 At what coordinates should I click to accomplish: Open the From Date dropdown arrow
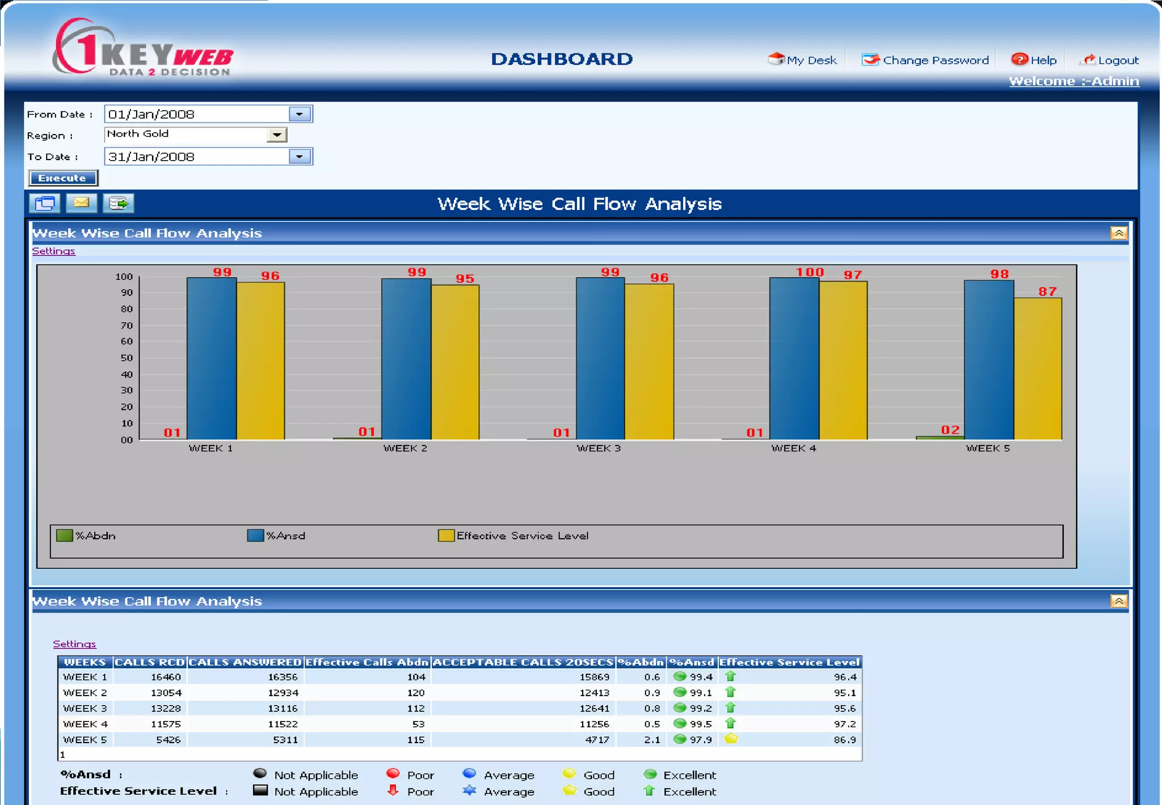(x=300, y=114)
